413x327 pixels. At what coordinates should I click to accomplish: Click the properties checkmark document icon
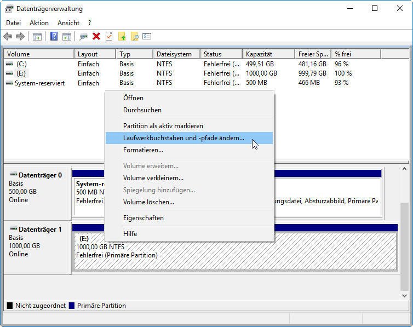pyautogui.click(x=109, y=36)
